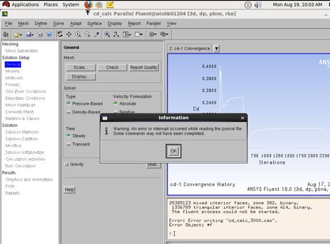Click the volume speaker icon
This screenshot has width=330, height=244.
coord(258,5)
